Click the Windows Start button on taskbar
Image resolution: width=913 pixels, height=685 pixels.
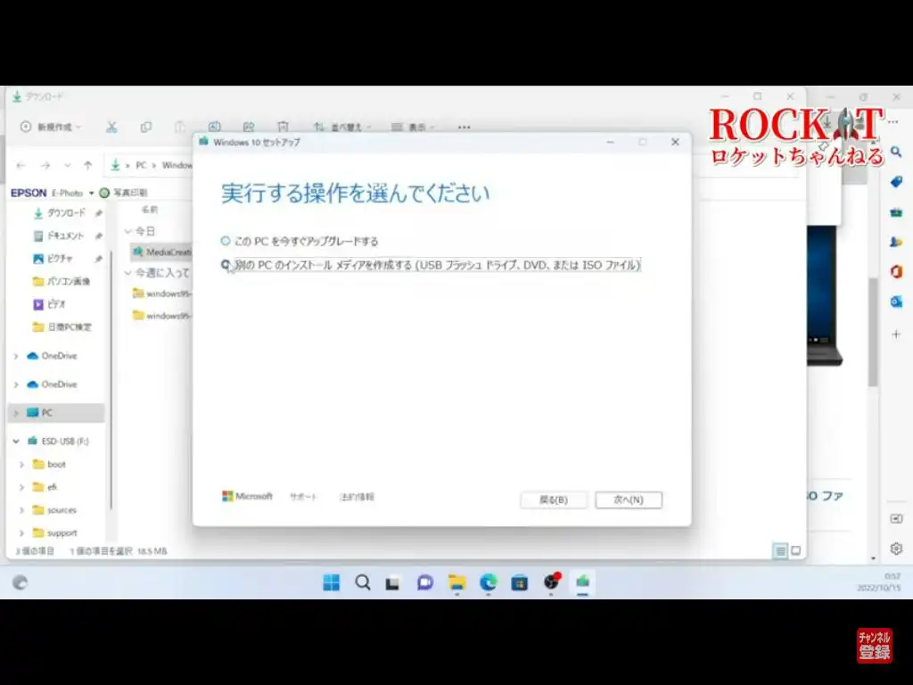pos(332,582)
